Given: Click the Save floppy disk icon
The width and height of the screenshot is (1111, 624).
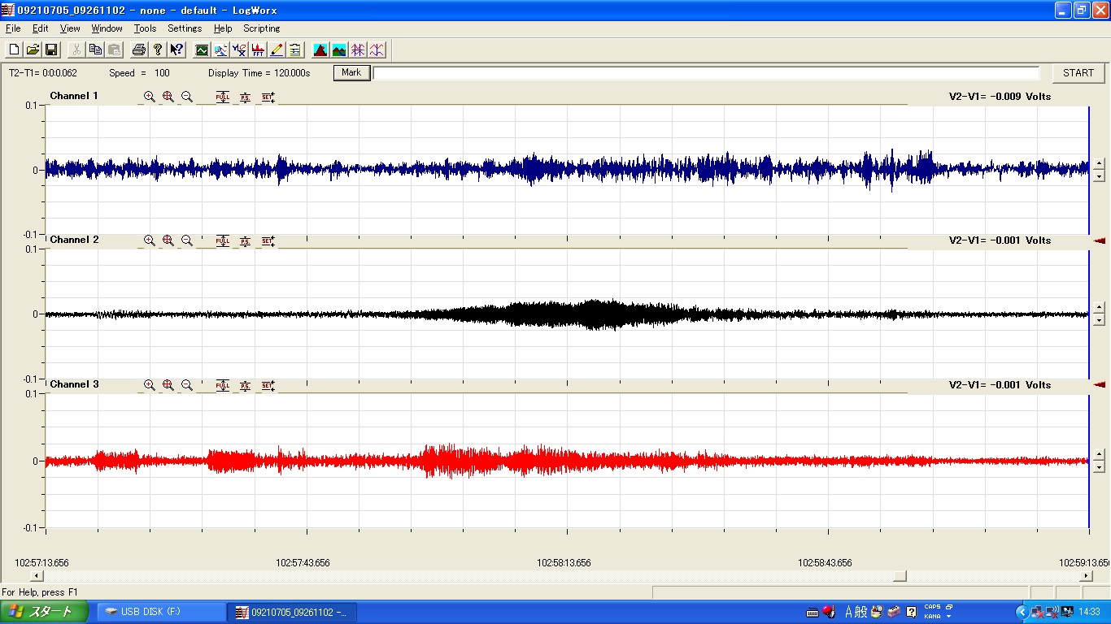Looking at the screenshot, I should [51, 50].
